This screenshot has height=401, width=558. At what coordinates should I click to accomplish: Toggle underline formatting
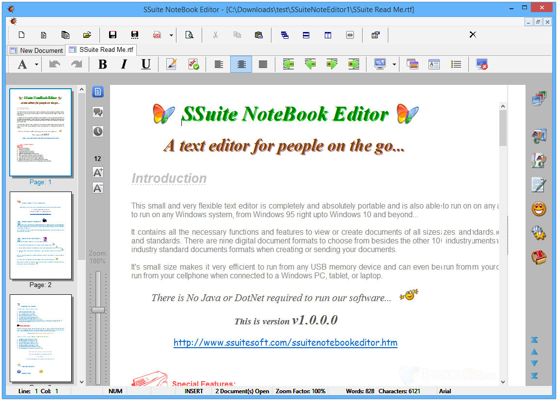pyautogui.click(x=146, y=64)
